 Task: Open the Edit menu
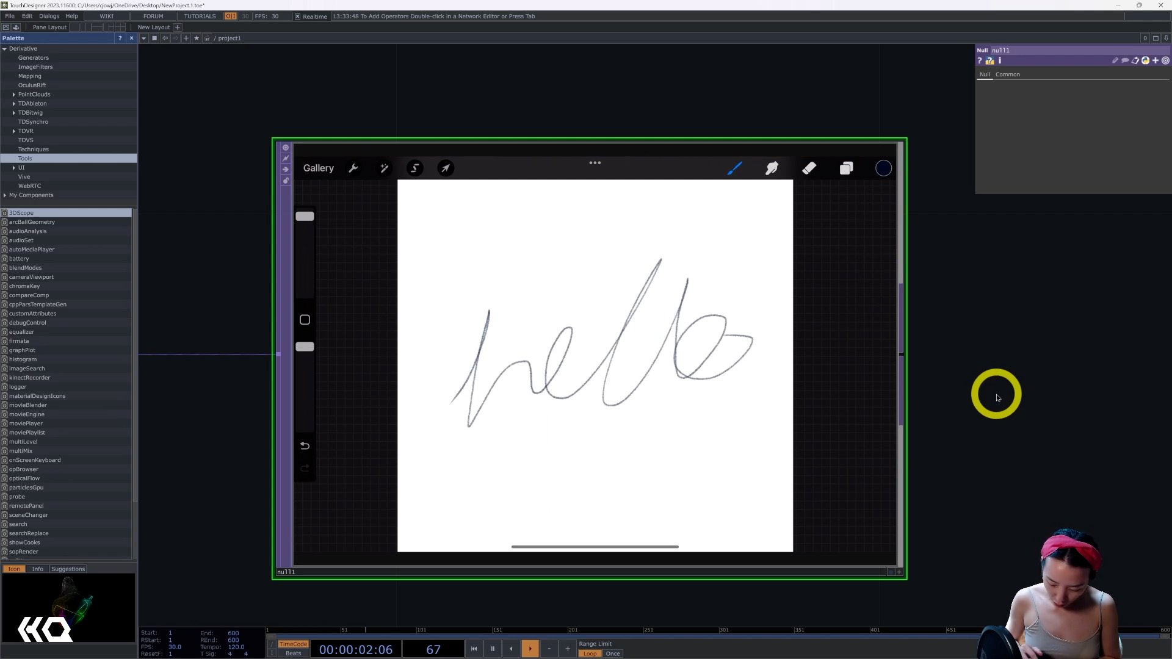pos(27,16)
